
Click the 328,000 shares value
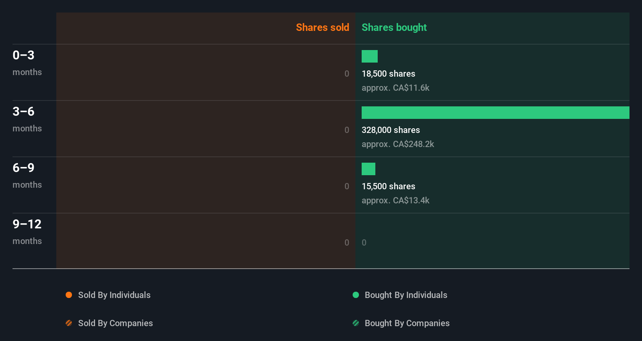[391, 130]
